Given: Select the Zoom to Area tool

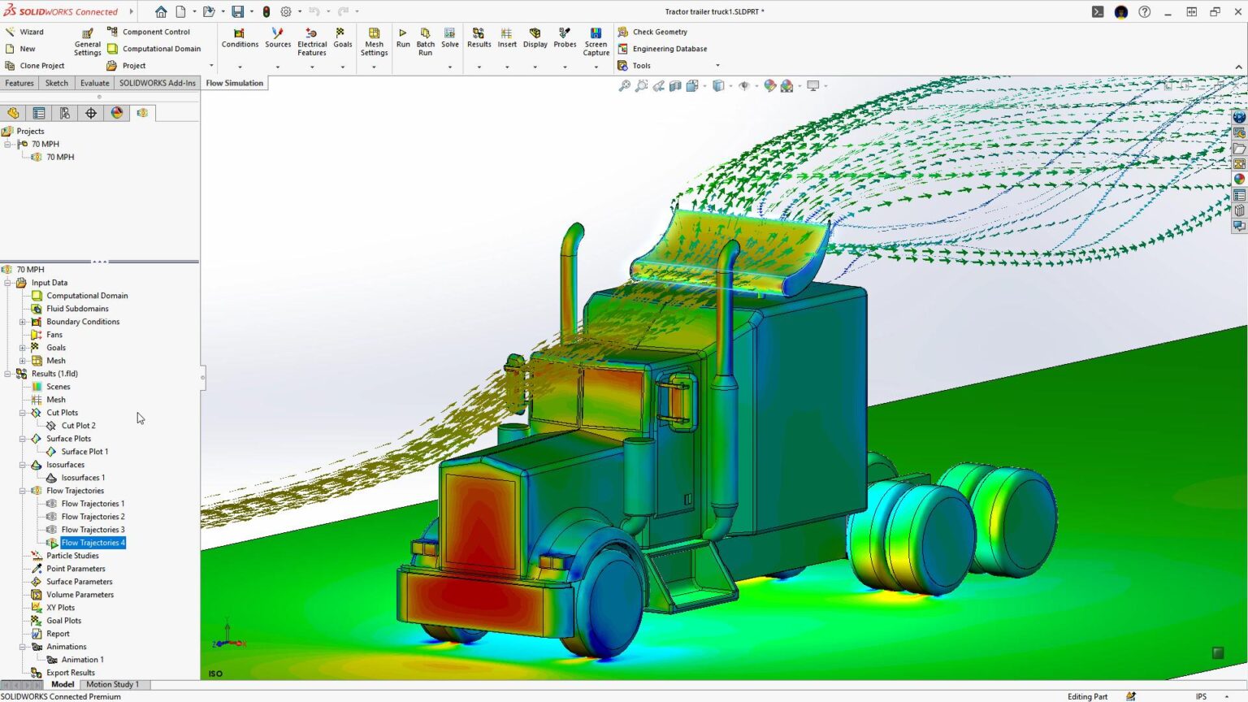Looking at the screenshot, I should [641, 85].
